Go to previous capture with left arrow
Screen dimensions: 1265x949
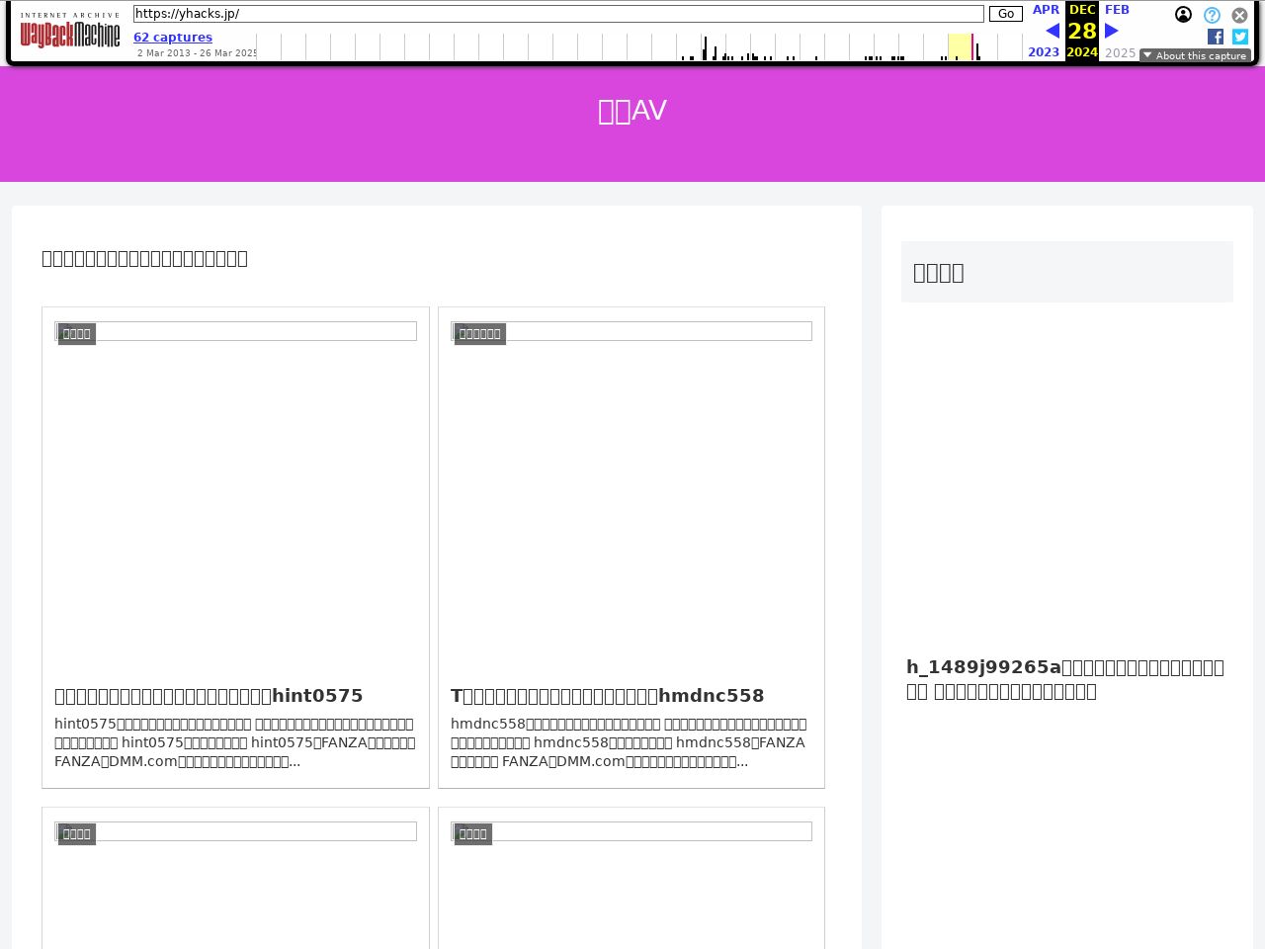(x=1052, y=31)
